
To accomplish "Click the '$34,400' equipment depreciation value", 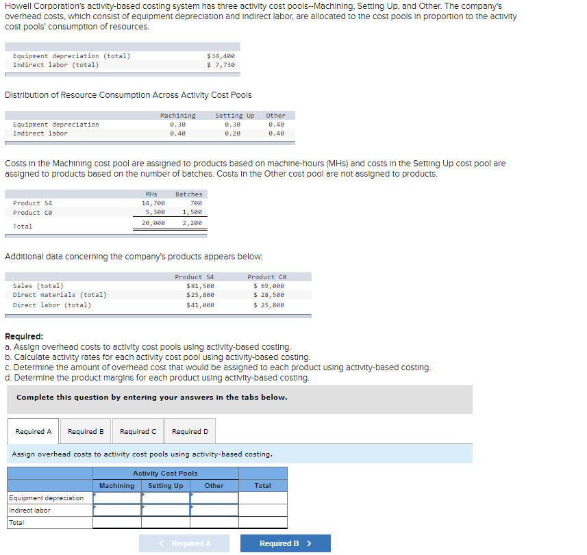I will [221, 56].
